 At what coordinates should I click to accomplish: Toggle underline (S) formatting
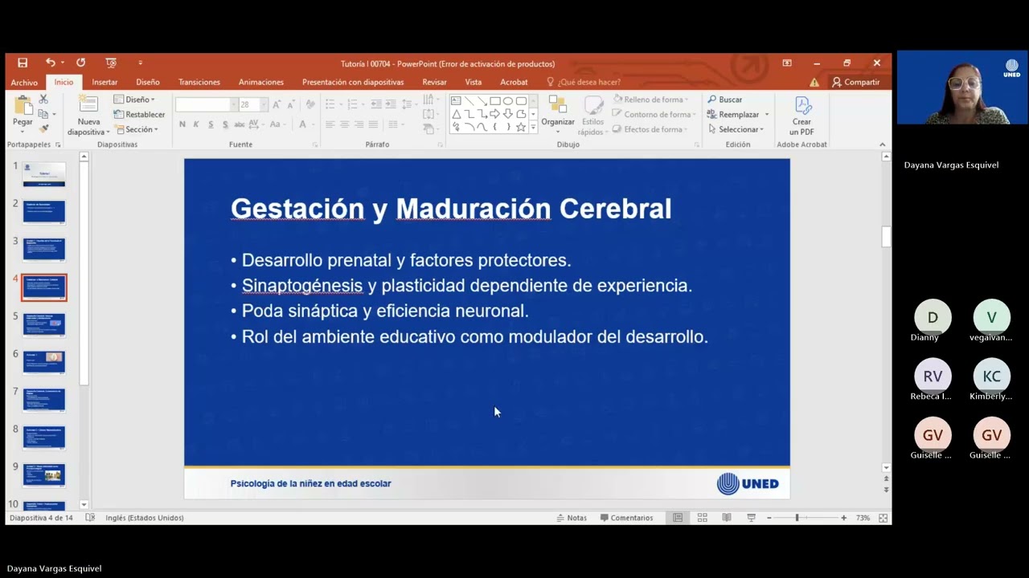click(211, 124)
